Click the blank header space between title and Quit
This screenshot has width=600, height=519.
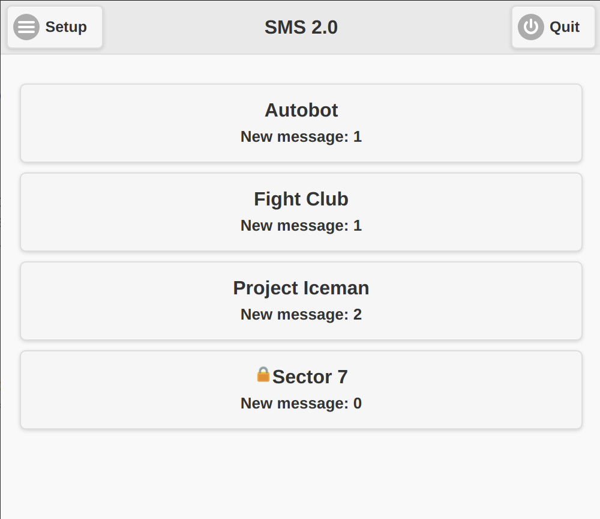pyautogui.click(x=426, y=27)
